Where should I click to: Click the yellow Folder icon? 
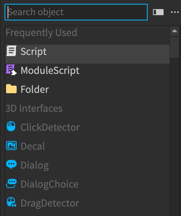11,89
